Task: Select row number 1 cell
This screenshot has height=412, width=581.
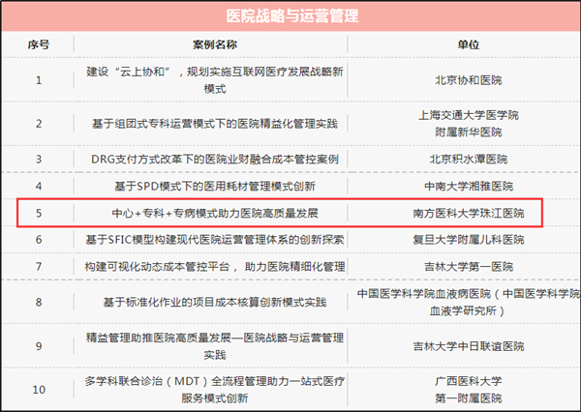Action: (39, 80)
